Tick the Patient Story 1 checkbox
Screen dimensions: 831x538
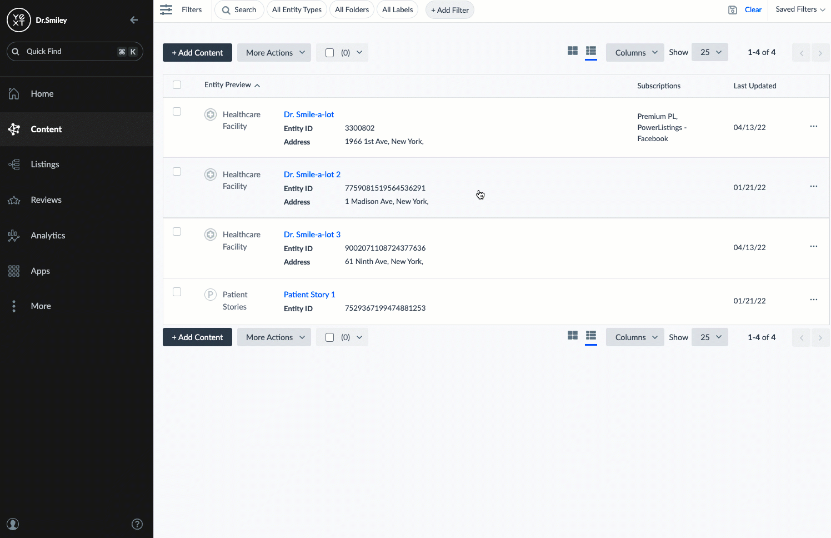pos(177,291)
